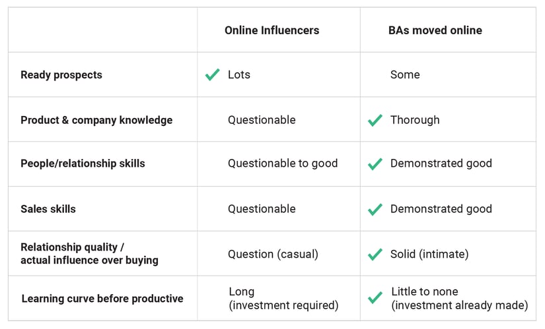Image resolution: width=545 pixels, height=329 pixels.
Task: Click Questionable in the Sales skills row
Action: (x=262, y=209)
